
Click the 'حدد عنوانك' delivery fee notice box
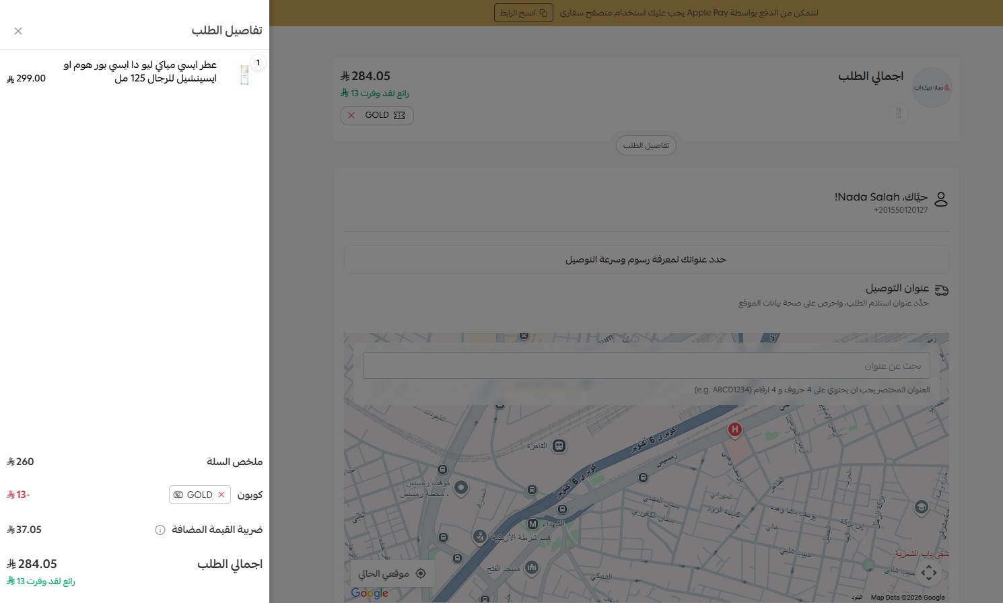pyautogui.click(x=646, y=259)
